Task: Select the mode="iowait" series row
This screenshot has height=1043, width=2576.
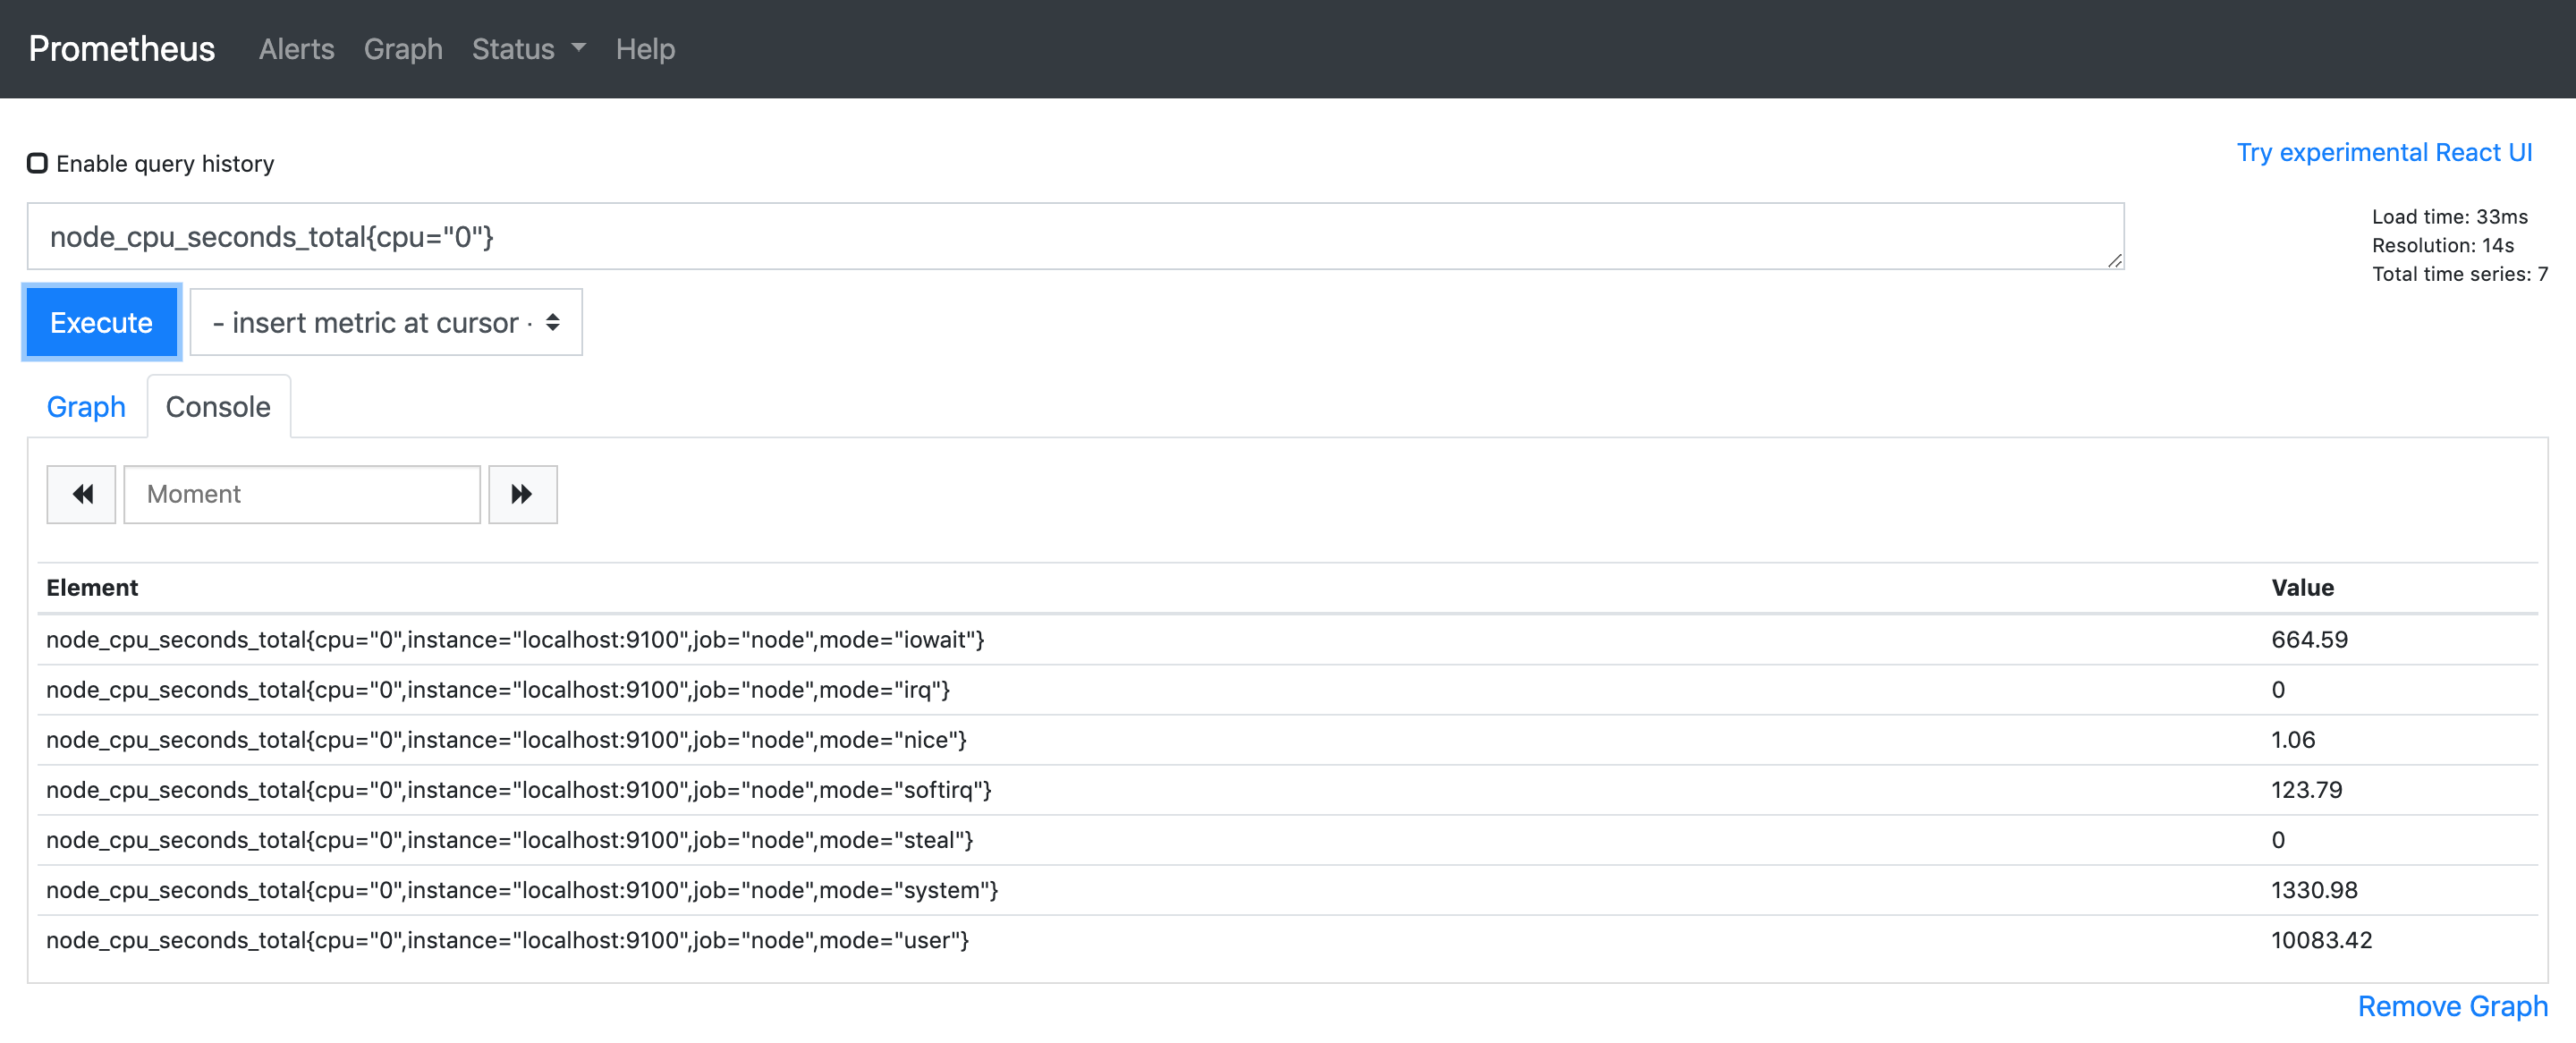Action: [x=1287, y=640]
